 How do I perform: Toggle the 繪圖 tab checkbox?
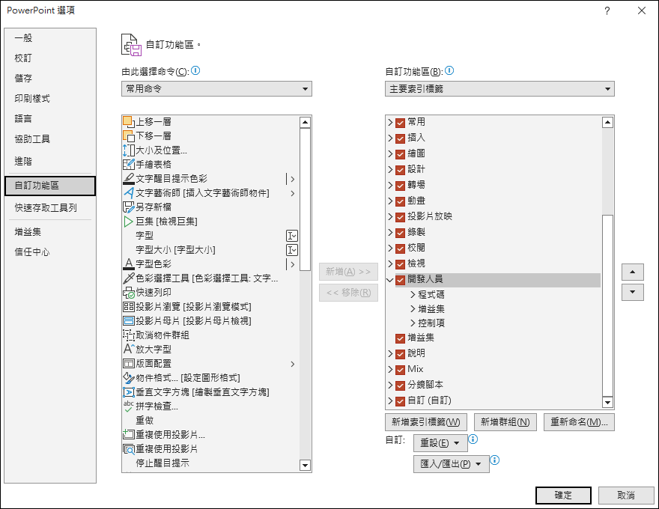(x=400, y=154)
